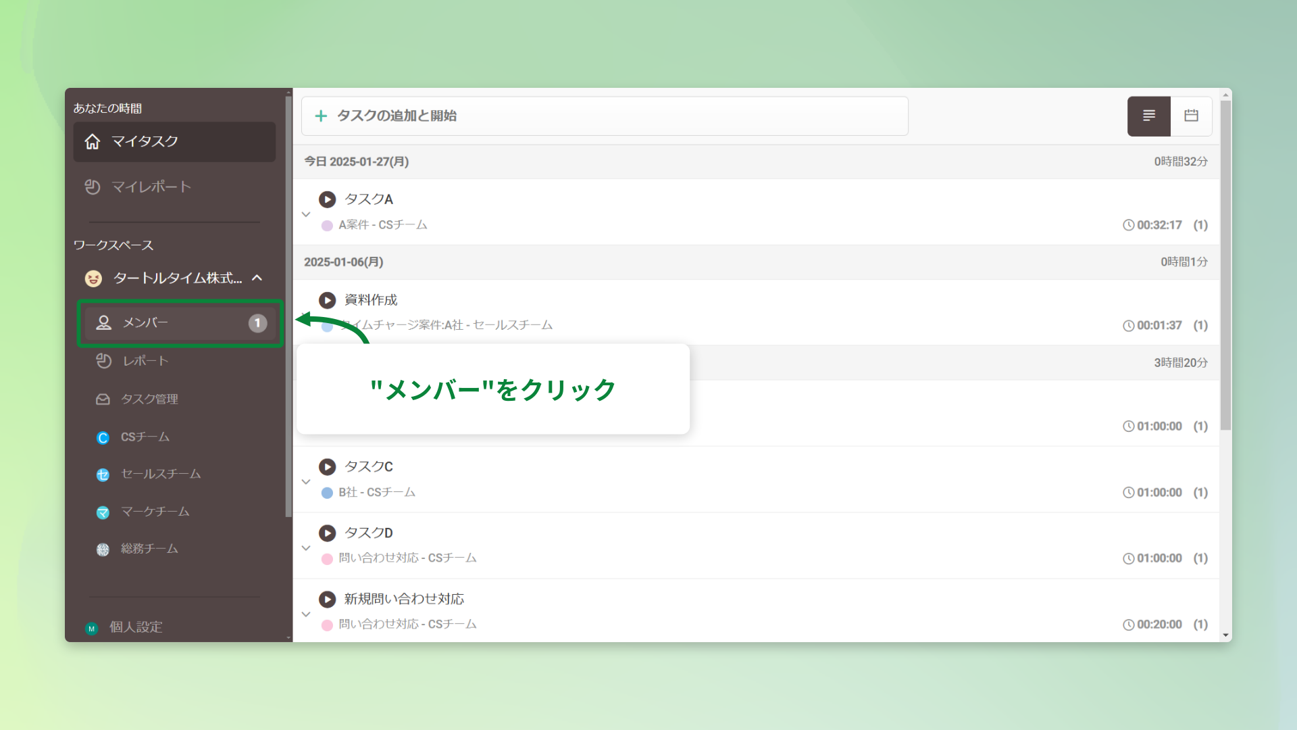Click the list view icon
The image size is (1297, 730).
pos(1148,116)
